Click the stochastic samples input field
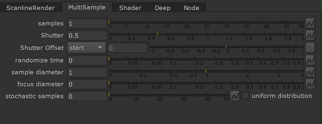This screenshot has height=124, width=322. pyautogui.click(x=87, y=96)
